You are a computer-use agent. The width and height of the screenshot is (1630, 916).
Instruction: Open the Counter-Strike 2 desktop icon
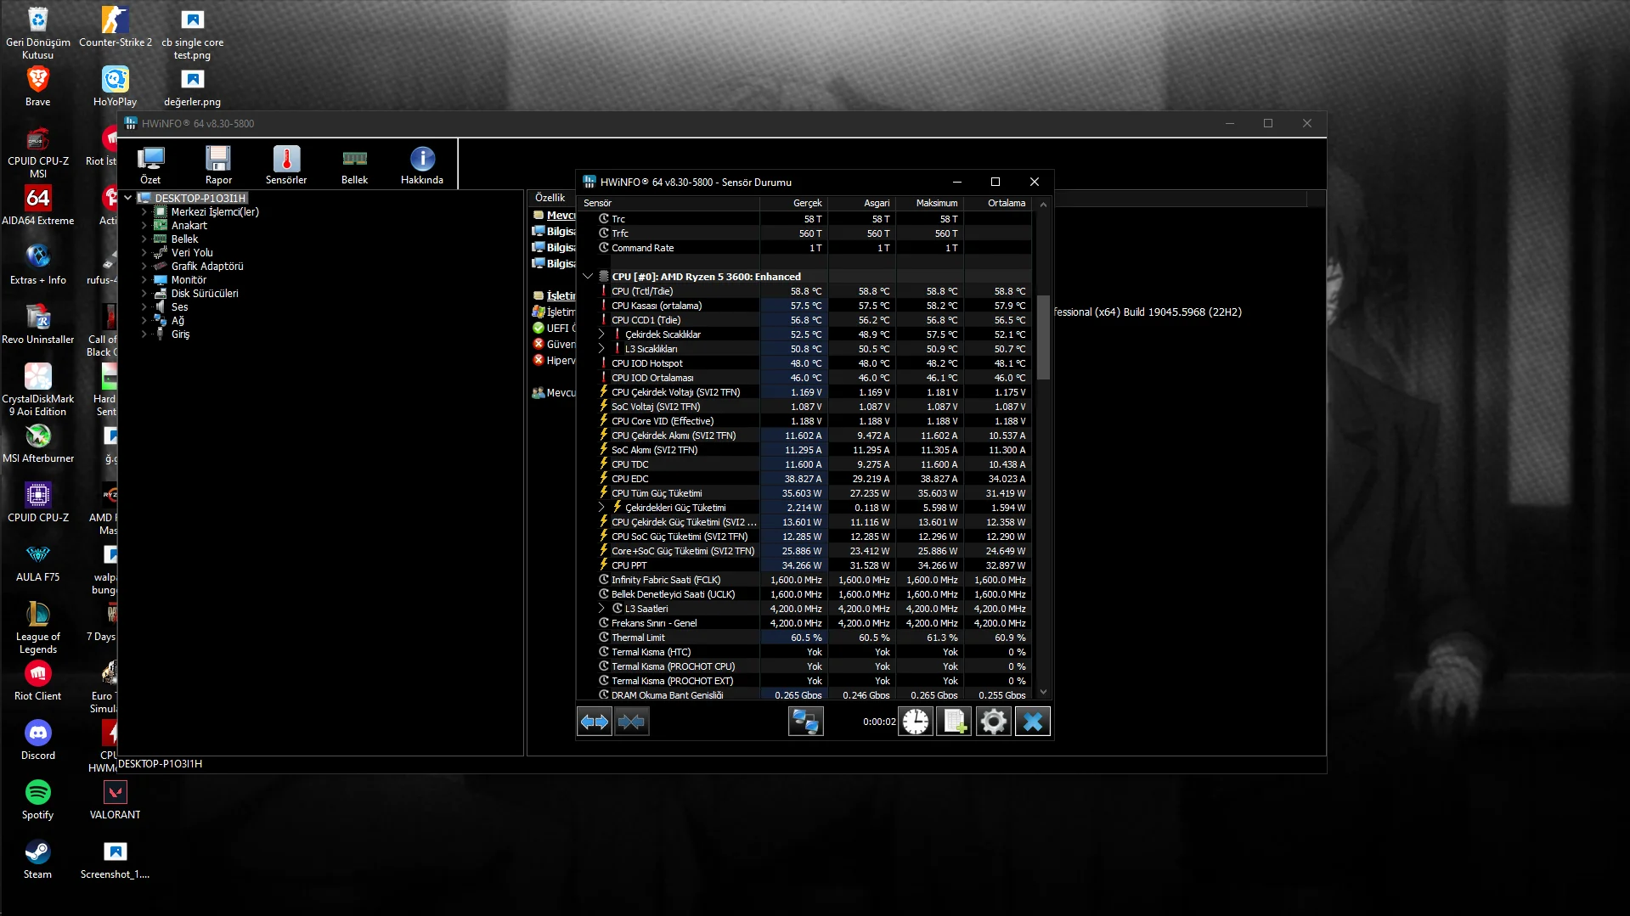[115, 27]
